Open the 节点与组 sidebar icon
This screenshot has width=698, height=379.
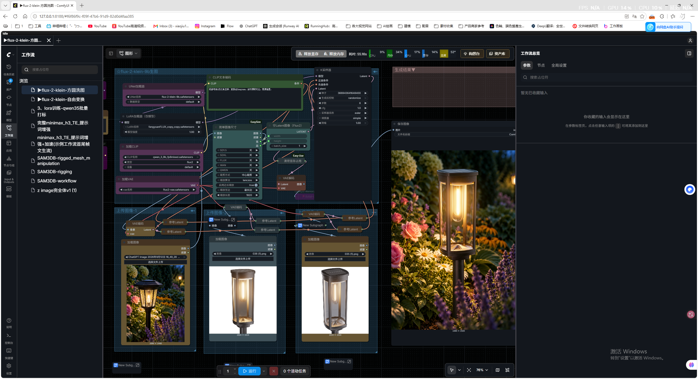coord(9,161)
